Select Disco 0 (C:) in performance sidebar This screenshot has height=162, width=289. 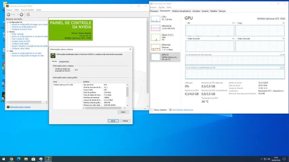coord(165,37)
